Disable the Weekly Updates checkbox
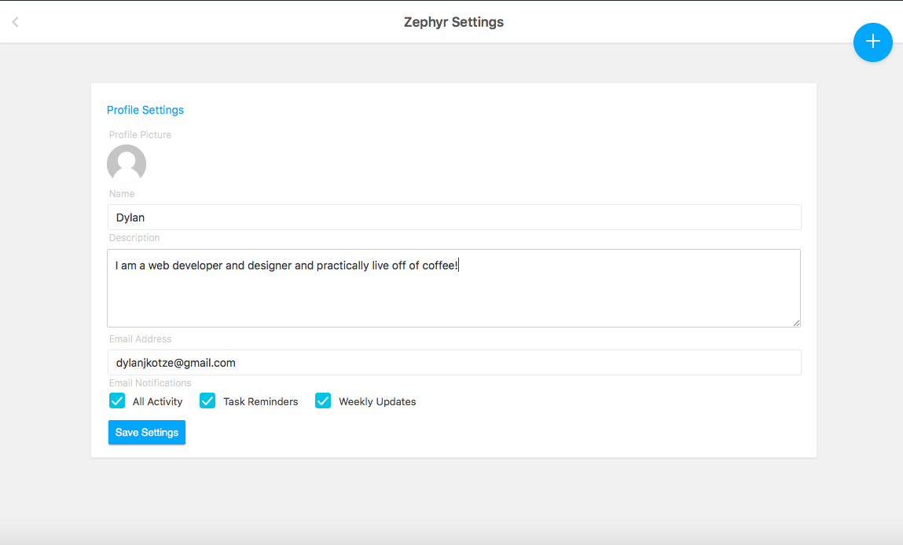The width and height of the screenshot is (903, 545). [x=323, y=401]
